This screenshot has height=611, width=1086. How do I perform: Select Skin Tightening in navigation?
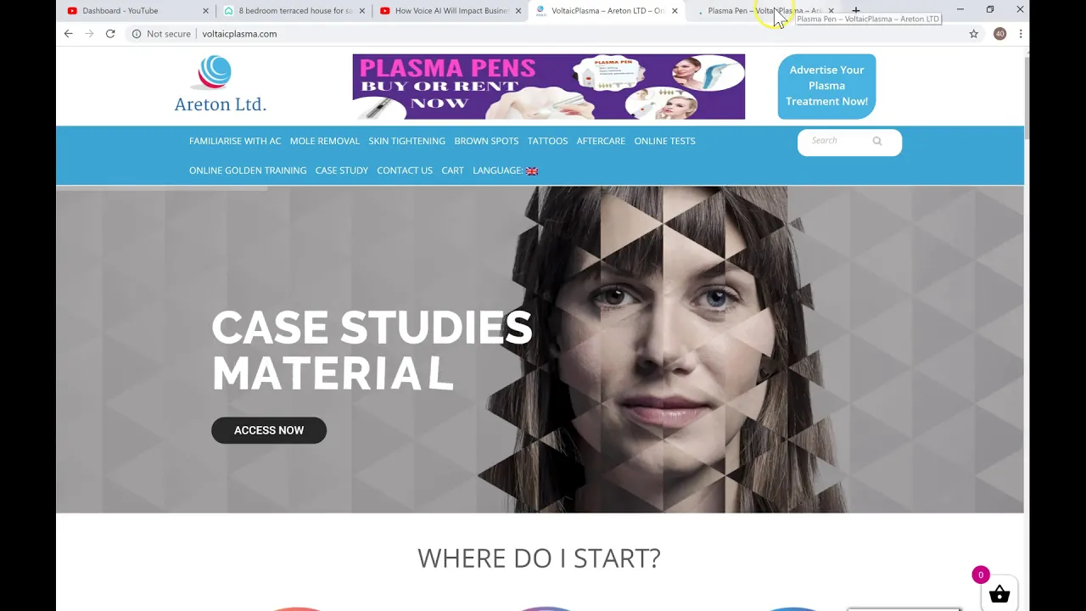click(x=407, y=141)
